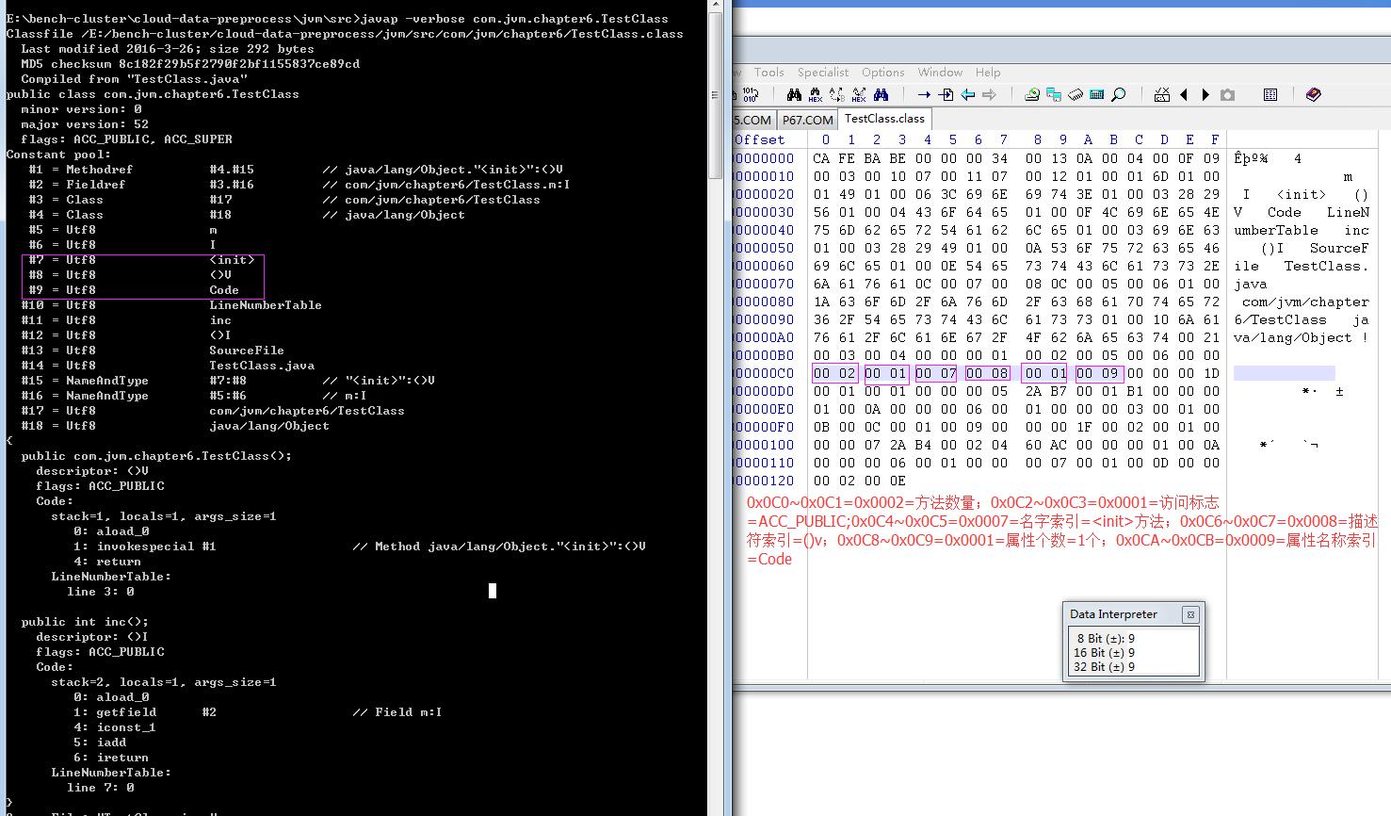This screenshot has height=816, width=1391.
Task: Click the Open Disk icon
Action: coord(1032,94)
